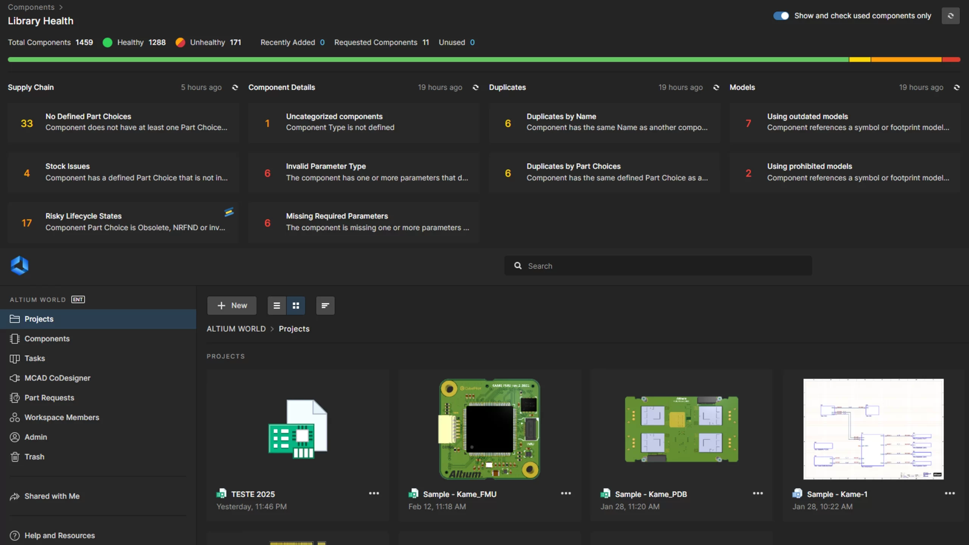969x545 pixels.
Task: Click the red segment of the health bar
Action: [x=951, y=59]
